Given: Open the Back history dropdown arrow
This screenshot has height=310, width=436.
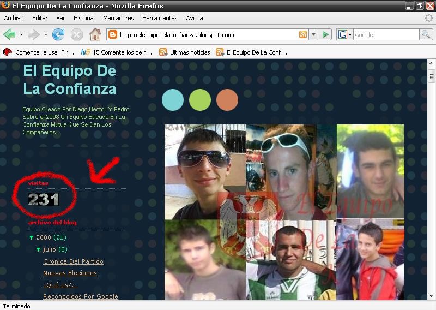Looking at the screenshot, I should coord(21,35).
